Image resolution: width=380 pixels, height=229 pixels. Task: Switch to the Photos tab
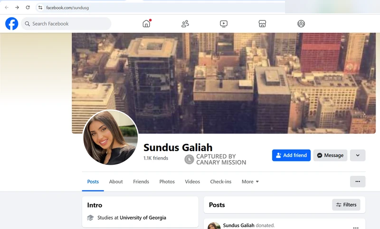167,181
